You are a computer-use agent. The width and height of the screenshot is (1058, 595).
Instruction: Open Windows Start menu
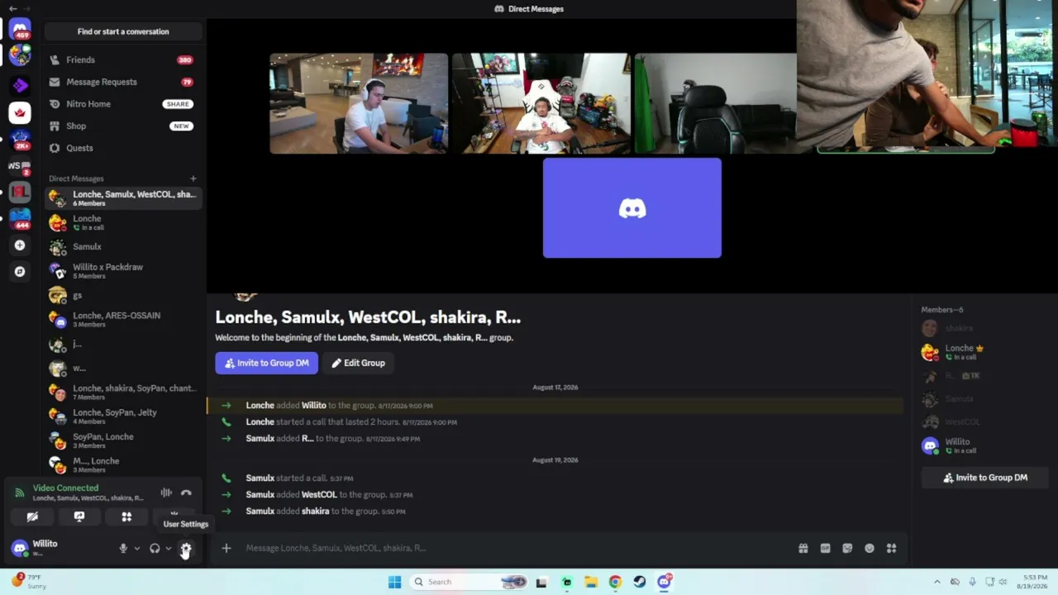pyautogui.click(x=394, y=582)
